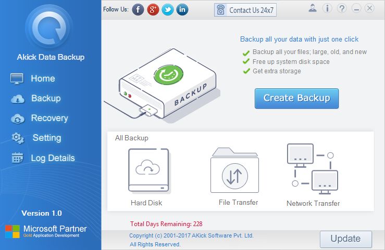Open Contact Us 24x7 link
Viewport: 385px width, 250px height.
pyautogui.click(x=245, y=10)
